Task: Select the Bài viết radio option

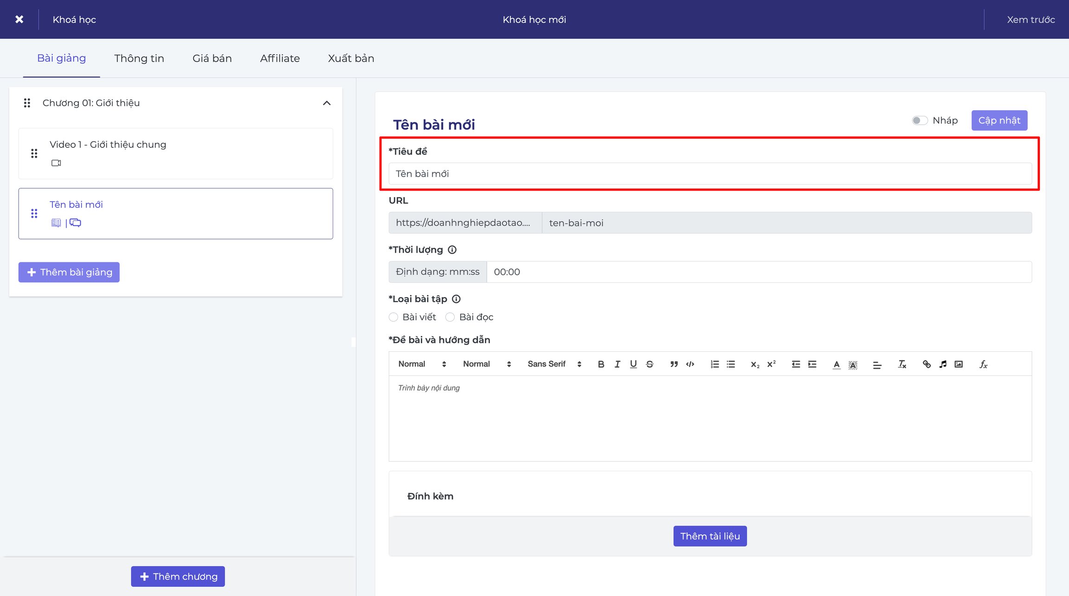Action: pos(393,317)
